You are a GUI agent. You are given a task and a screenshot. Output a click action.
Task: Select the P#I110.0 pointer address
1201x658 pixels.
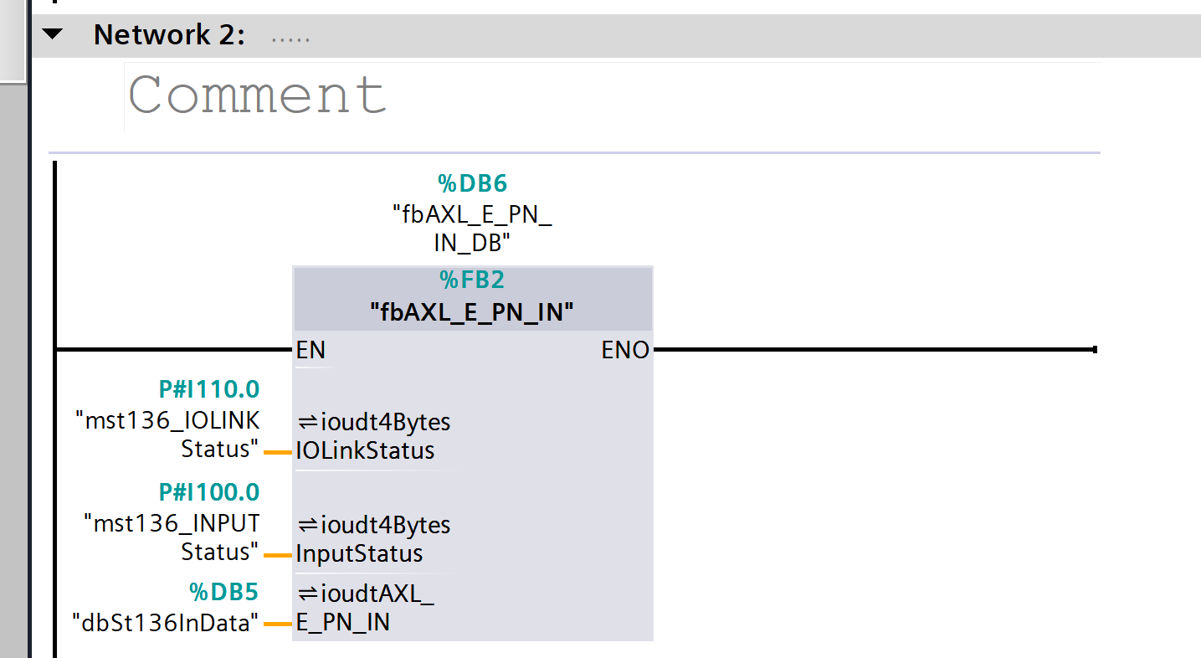pyautogui.click(x=209, y=389)
